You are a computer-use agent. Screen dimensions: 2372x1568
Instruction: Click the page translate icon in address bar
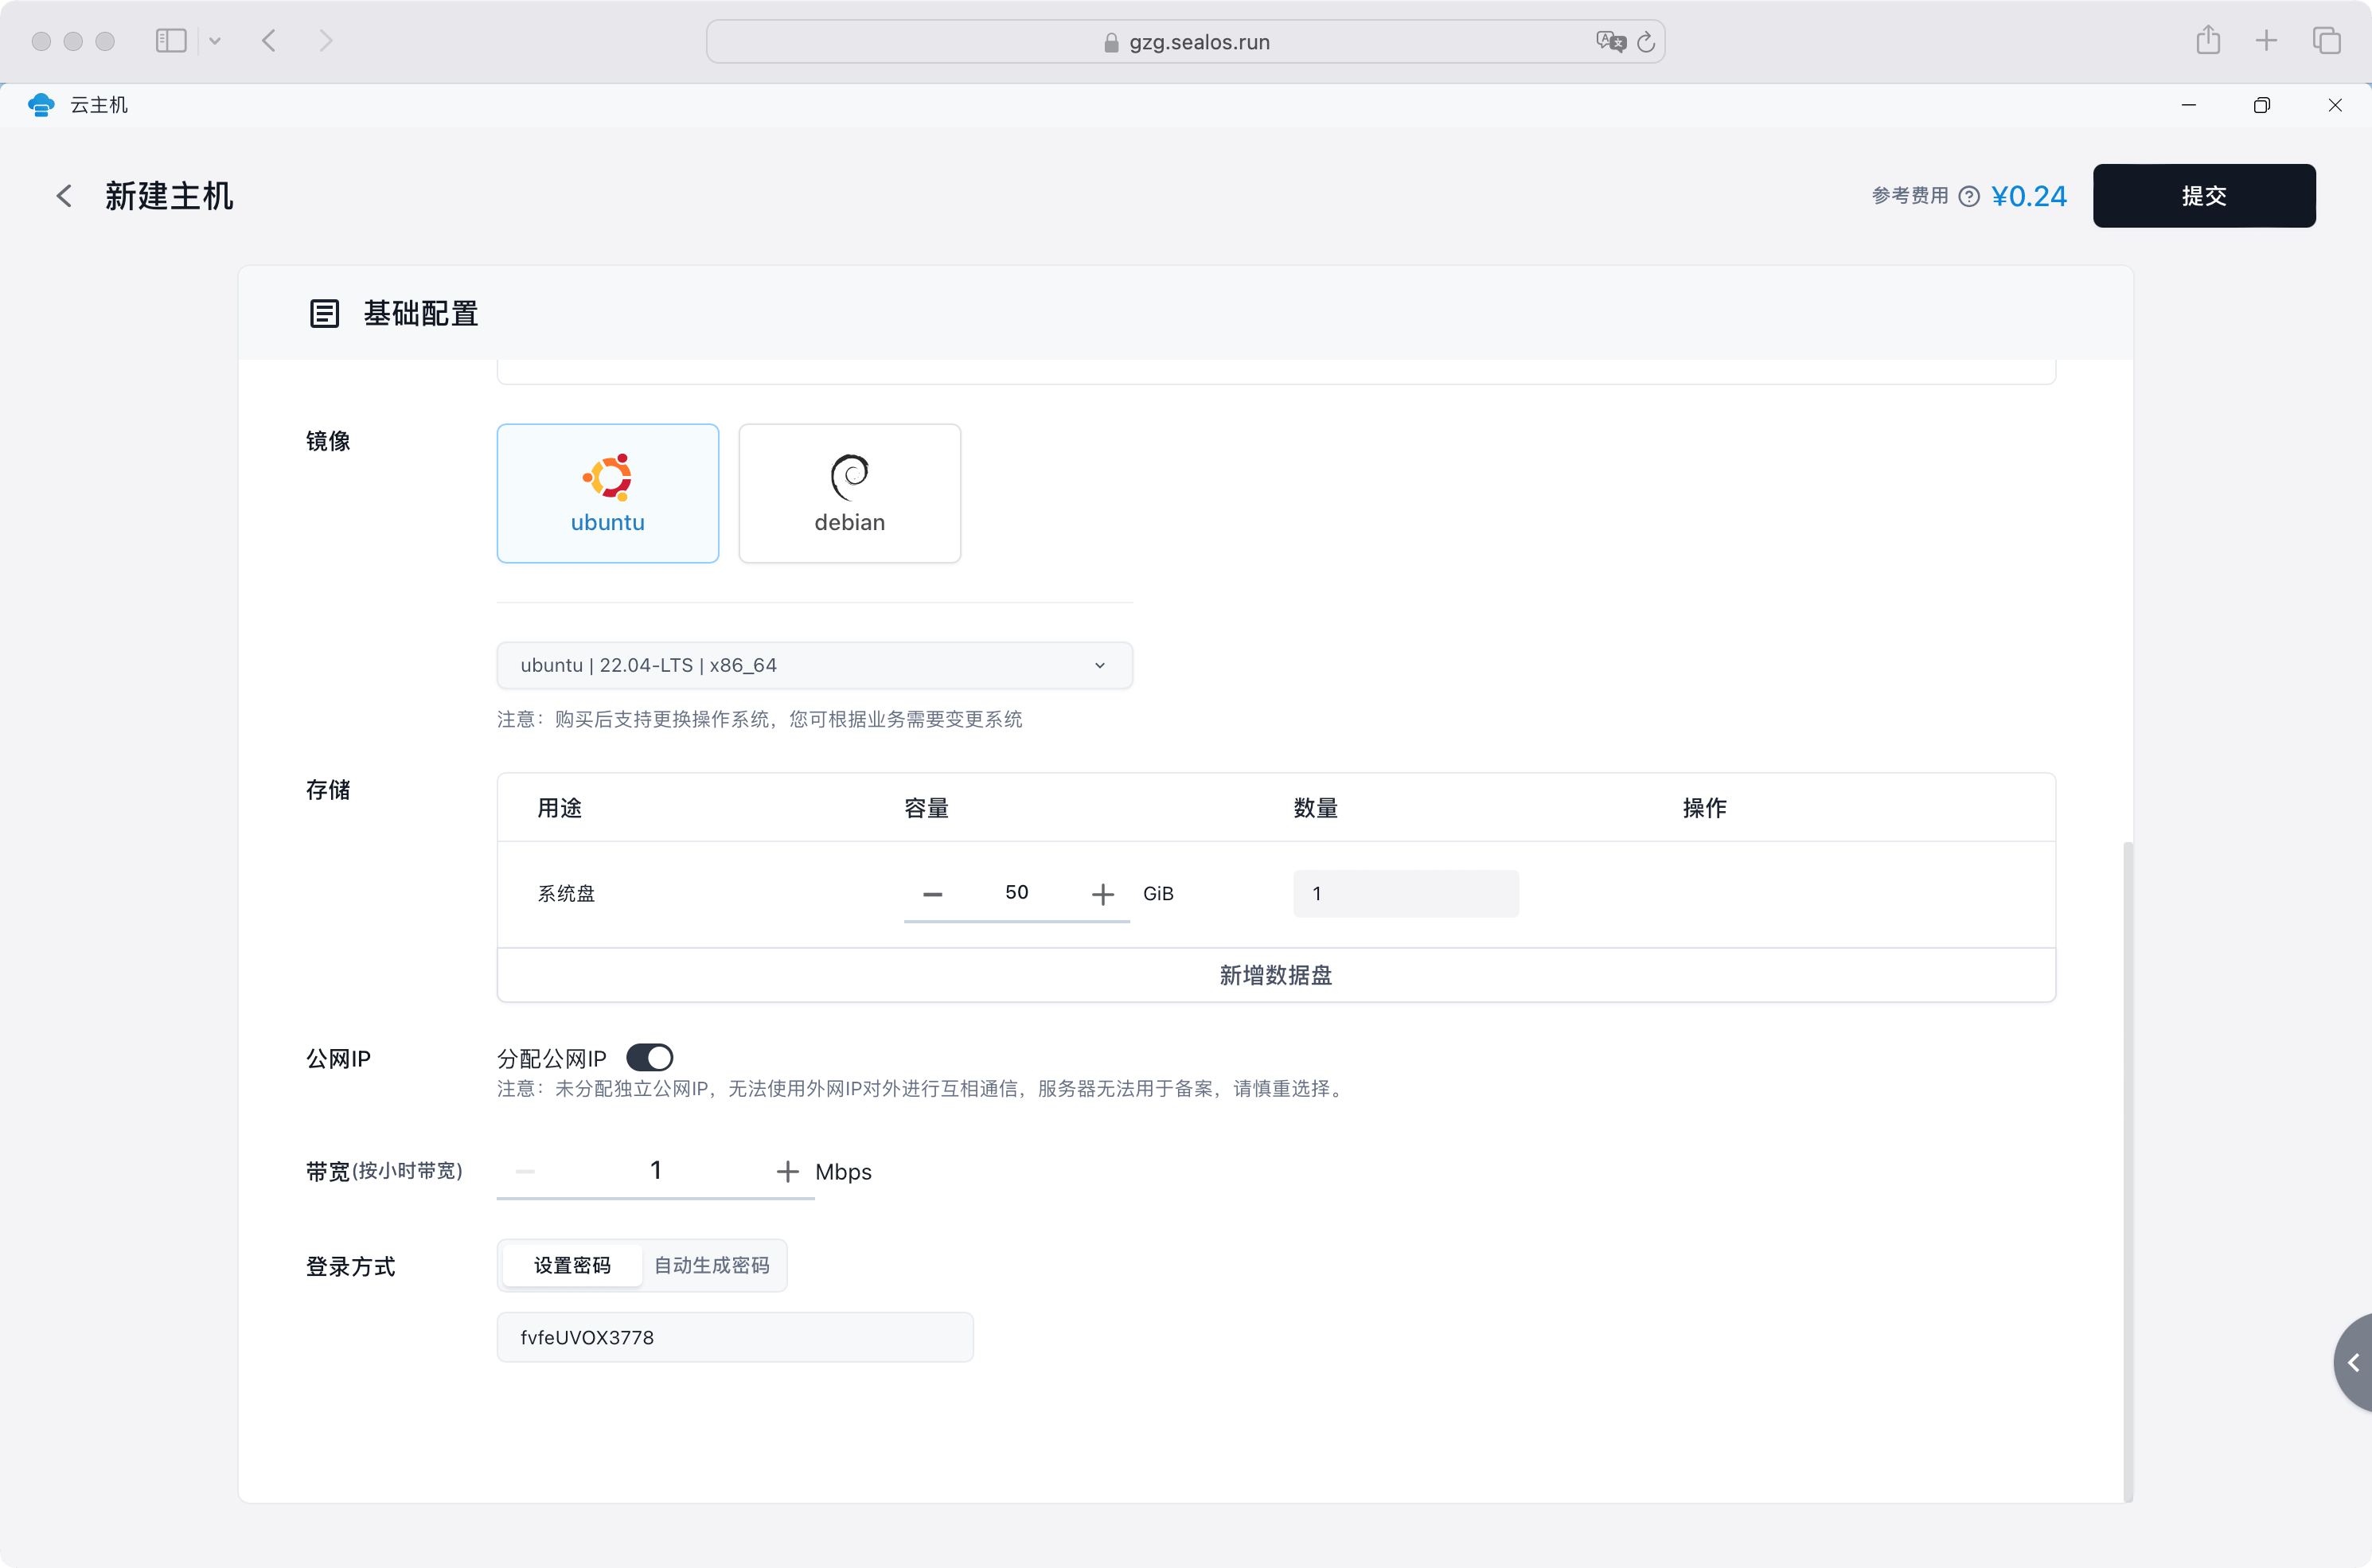(x=1610, y=42)
